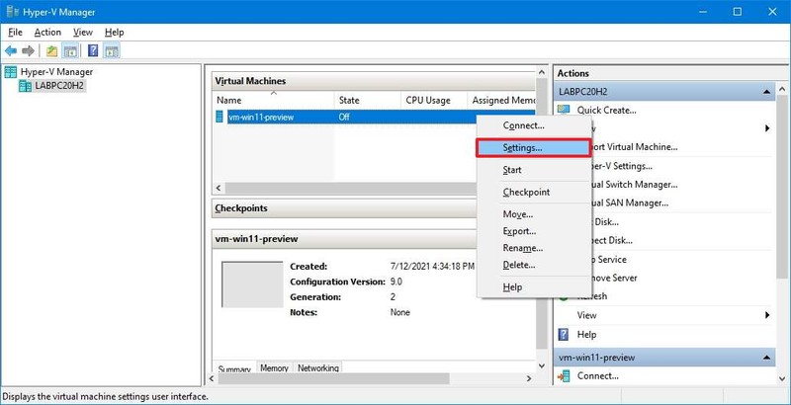
Task: Click the Forward arrow toolbar icon
Action: [29, 51]
